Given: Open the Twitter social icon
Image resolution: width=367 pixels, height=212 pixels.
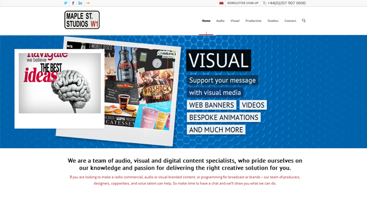Looking at the screenshot, I should point(66,3).
